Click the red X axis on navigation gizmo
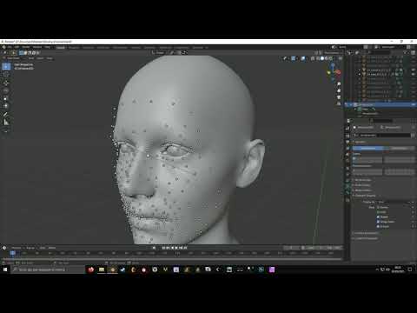Screen dimensions: 417x313 tap(338, 72)
